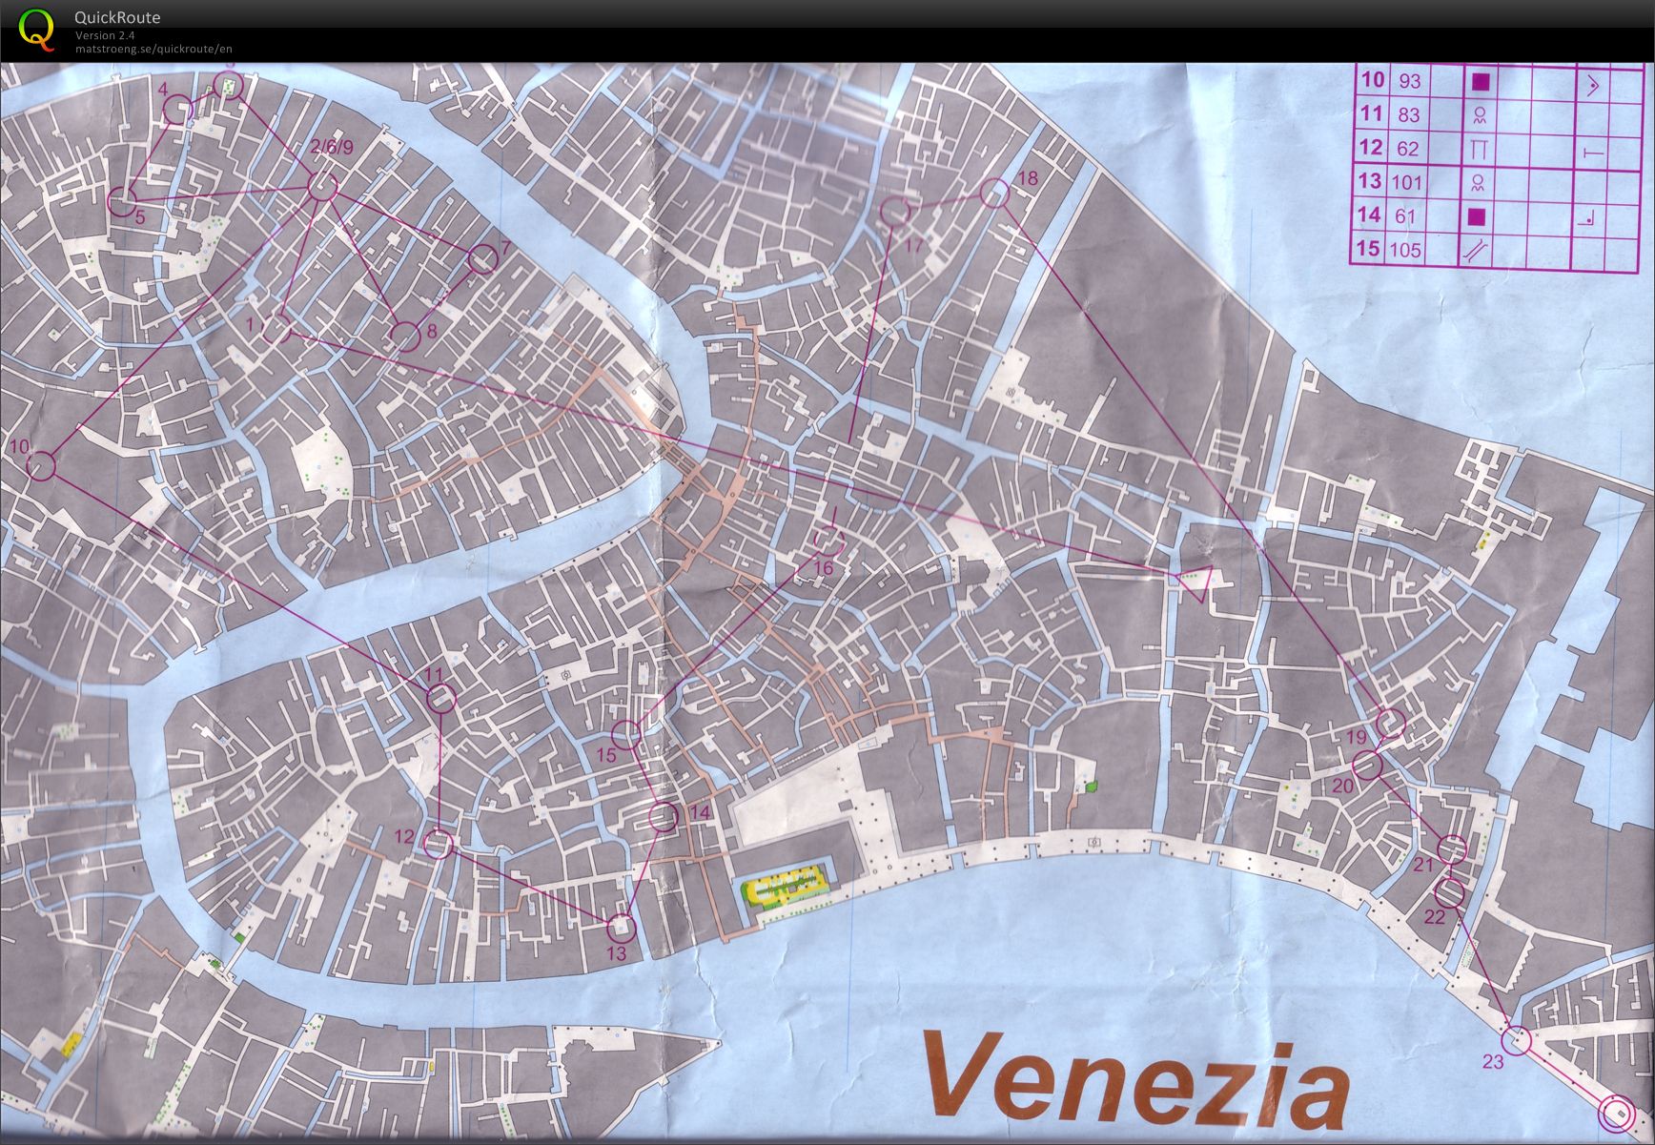1655x1145 pixels.
Task: Select control circle 23 near the finish
Action: pyautogui.click(x=1517, y=1038)
